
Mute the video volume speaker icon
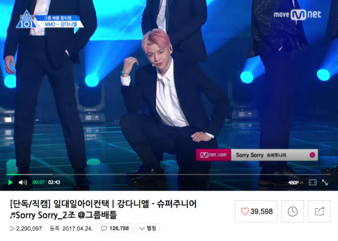point(23,183)
